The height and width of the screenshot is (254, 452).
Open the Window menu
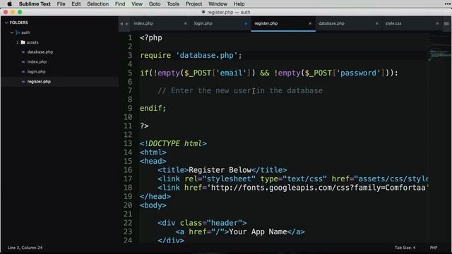click(218, 4)
